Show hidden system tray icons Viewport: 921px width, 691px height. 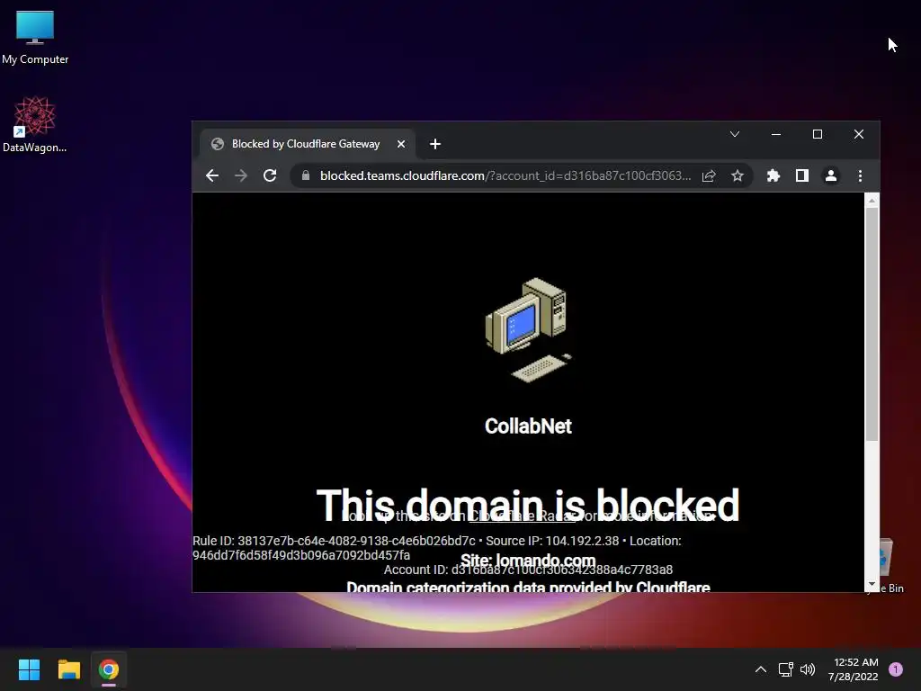pyautogui.click(x=761, y=669)
